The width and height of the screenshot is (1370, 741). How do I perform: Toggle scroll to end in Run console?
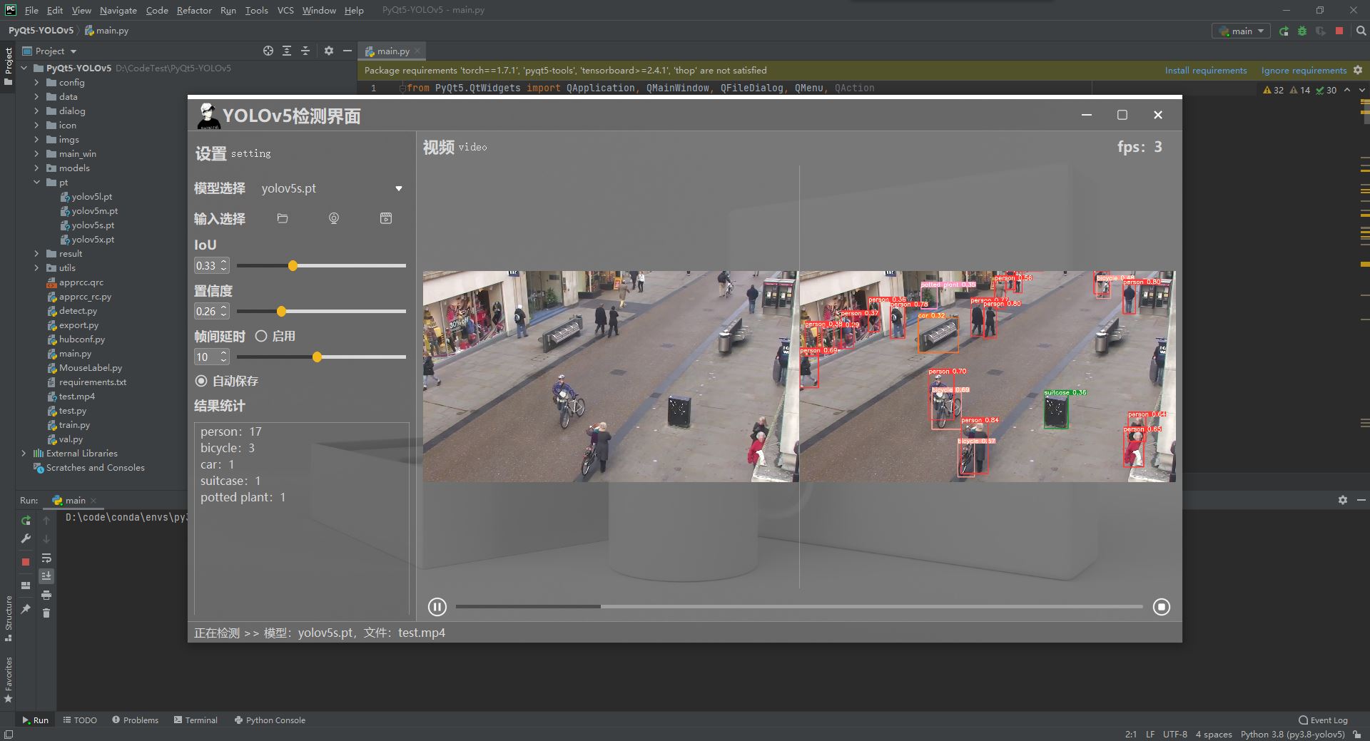point(46,576)
